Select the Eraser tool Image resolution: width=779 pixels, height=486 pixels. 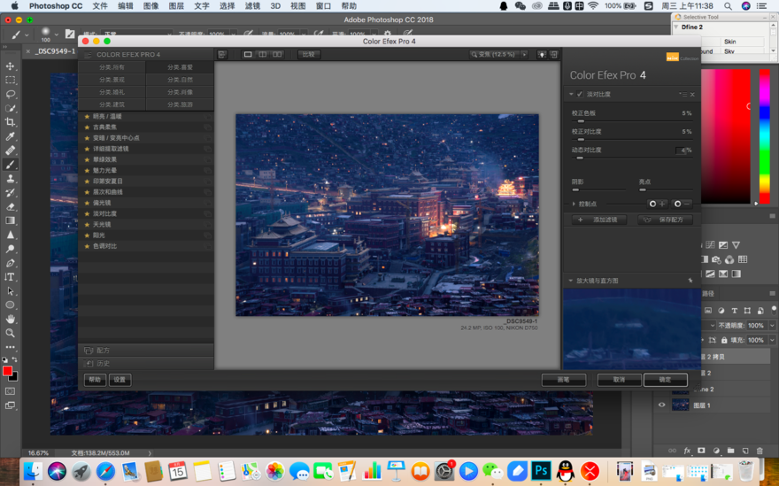pos(10,207)
